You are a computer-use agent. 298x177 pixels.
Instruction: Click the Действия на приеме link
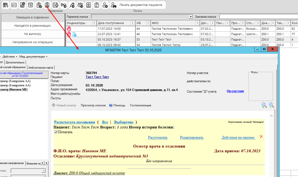[238, 138]
